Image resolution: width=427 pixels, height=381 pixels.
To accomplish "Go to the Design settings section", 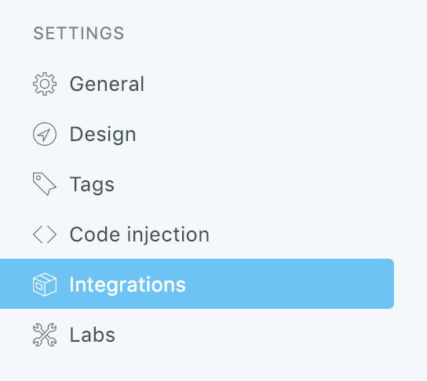I will click(x=103, y=134).
